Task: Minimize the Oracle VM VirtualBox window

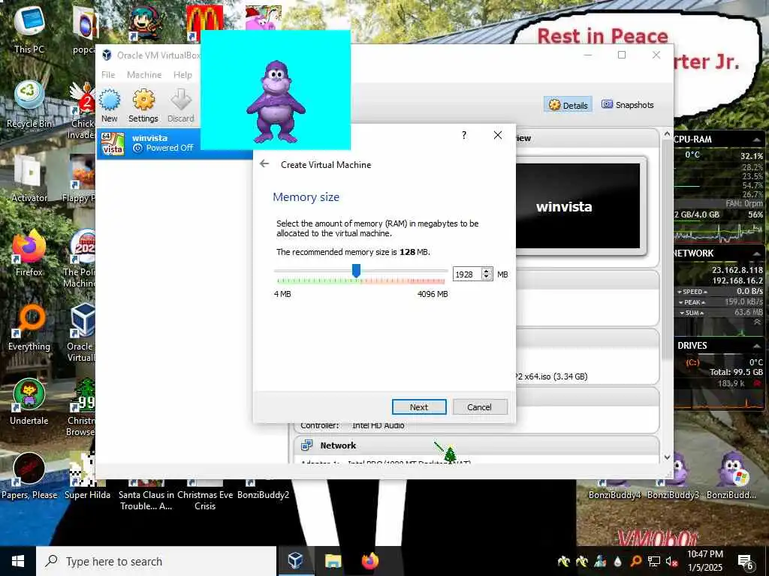Action: coord(587,55)
